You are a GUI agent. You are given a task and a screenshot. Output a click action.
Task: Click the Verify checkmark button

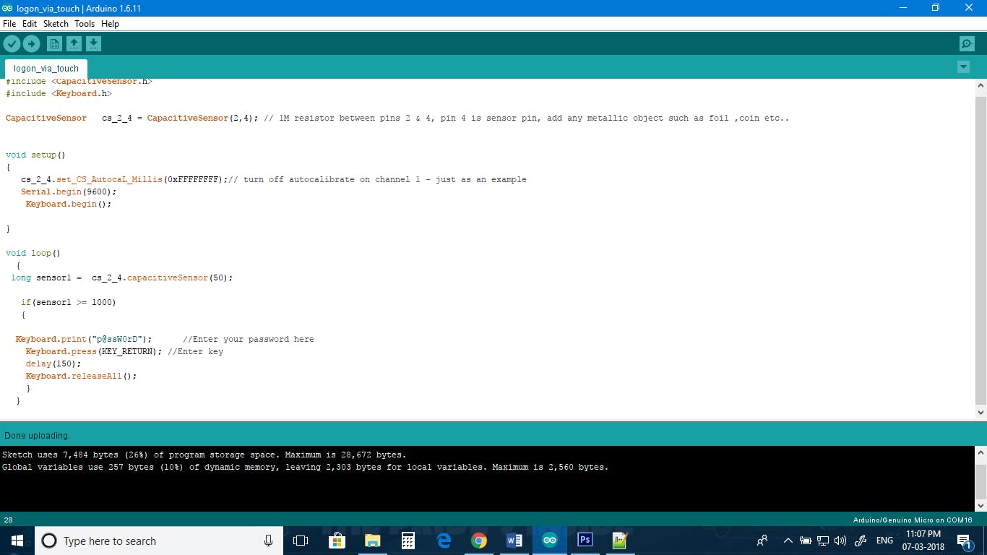[12, 44]
